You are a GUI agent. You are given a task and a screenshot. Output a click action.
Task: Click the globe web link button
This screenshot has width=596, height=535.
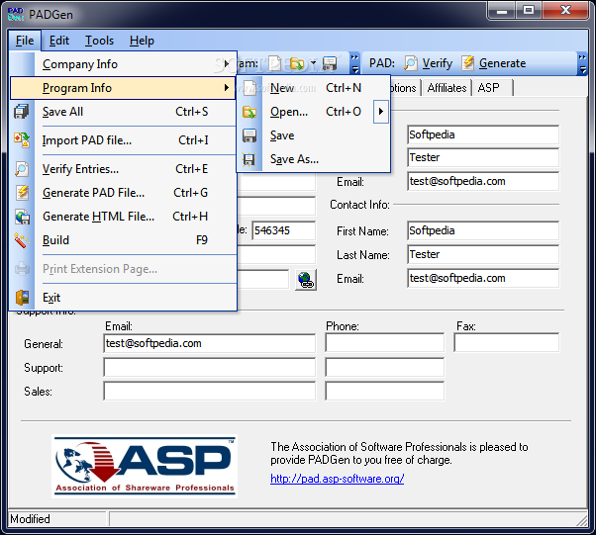[x=306, y=280]
